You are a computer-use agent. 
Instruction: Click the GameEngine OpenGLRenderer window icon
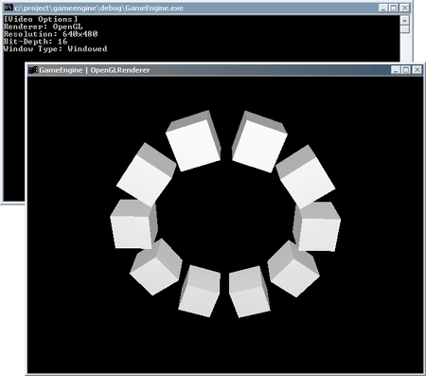point(33,69)
